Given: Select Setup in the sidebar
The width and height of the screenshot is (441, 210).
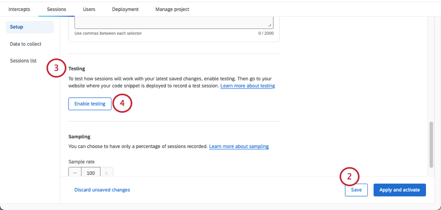Looking at the screenshot, I should tap(17, 26).
